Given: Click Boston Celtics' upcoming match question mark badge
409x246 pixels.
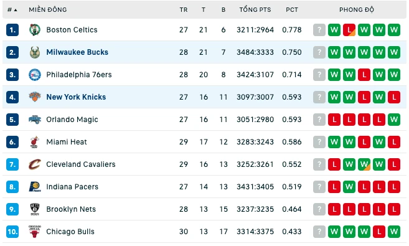Looking at the screenshot, I should tap(319, 30).
